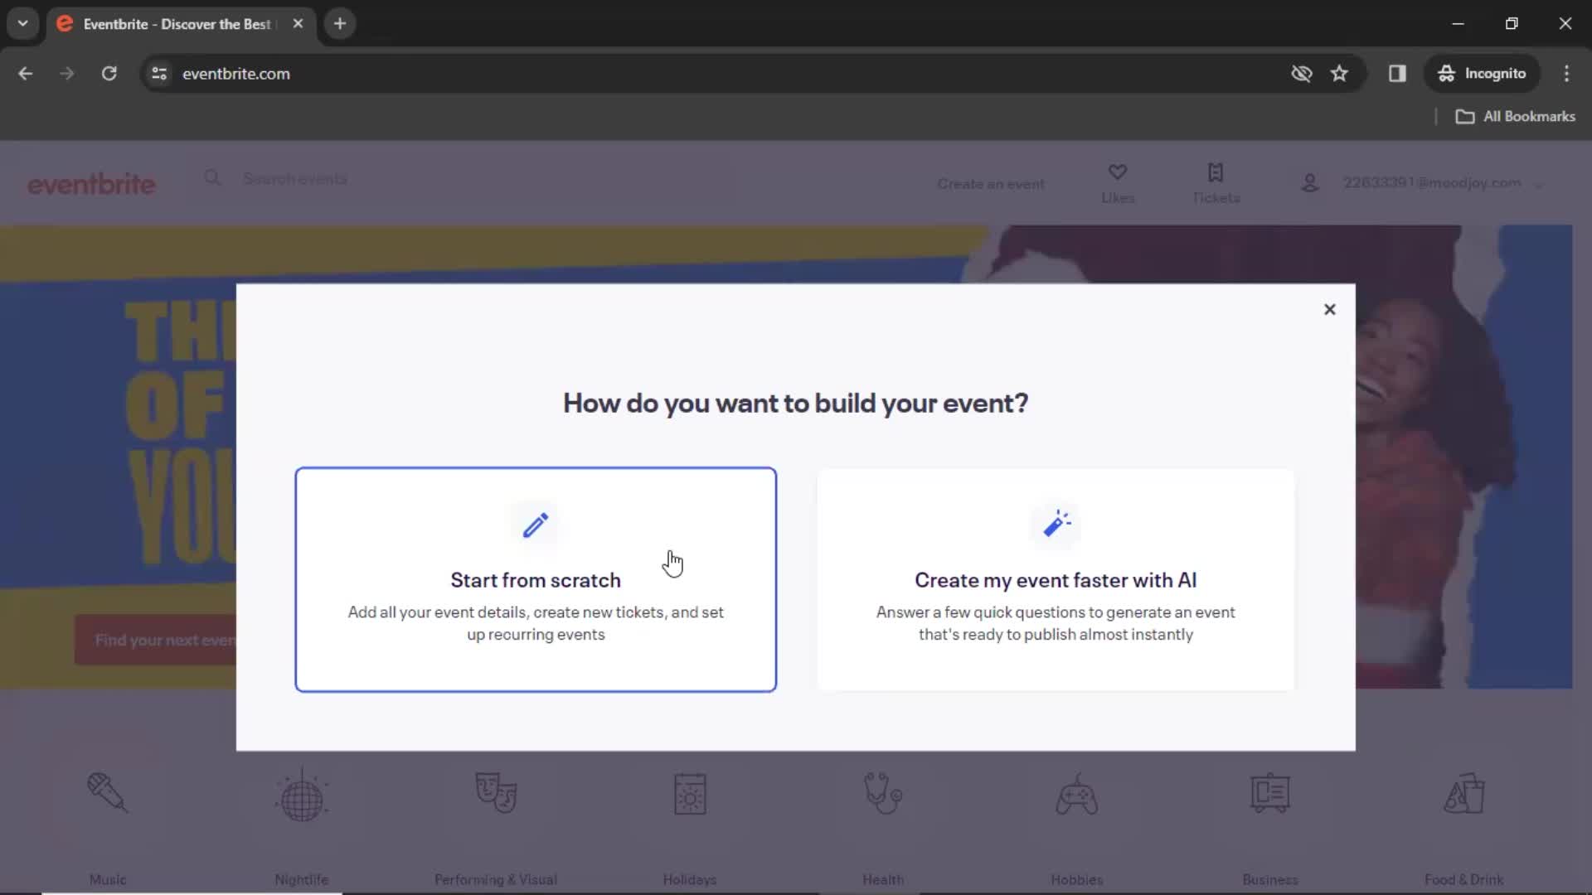Select the Music microphone category icon
1592x895 pixels.
click(108, 792)
